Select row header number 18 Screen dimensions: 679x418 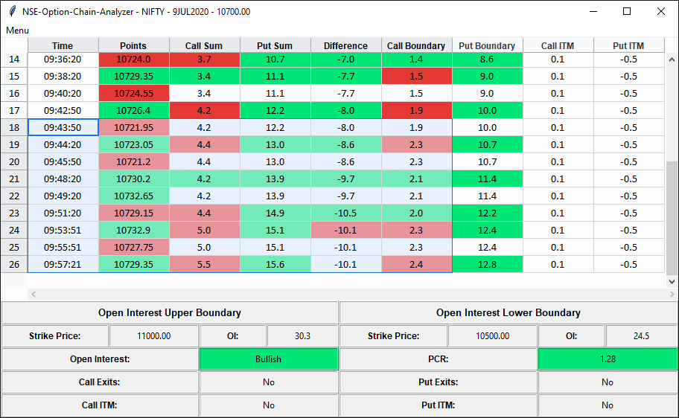pyautogui.click(x=14, y=128)
